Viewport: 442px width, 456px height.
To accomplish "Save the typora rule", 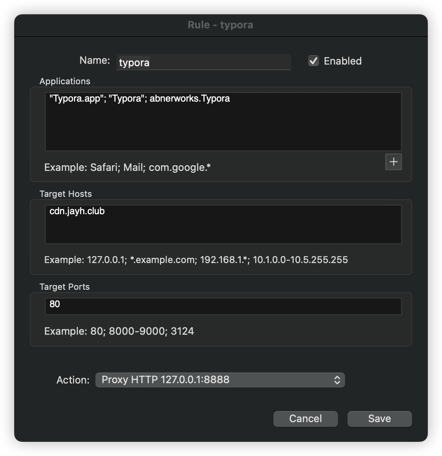I will coord(379,419).
